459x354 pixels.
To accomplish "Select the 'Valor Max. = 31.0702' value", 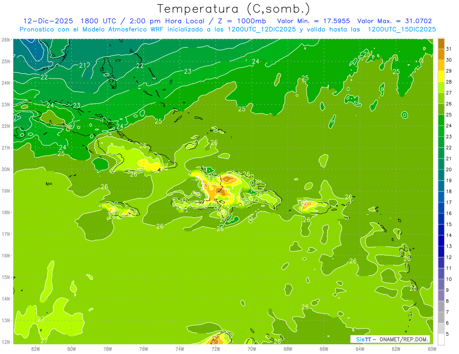I will [395, 21].
